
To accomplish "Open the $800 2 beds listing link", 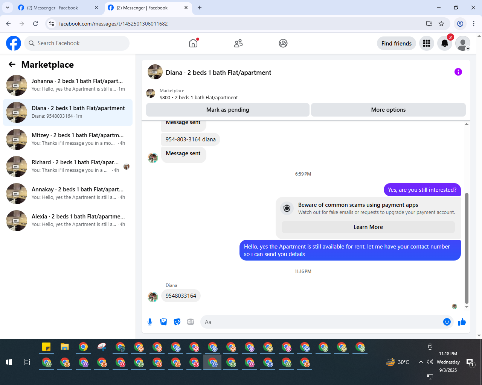I will (199, 97).
